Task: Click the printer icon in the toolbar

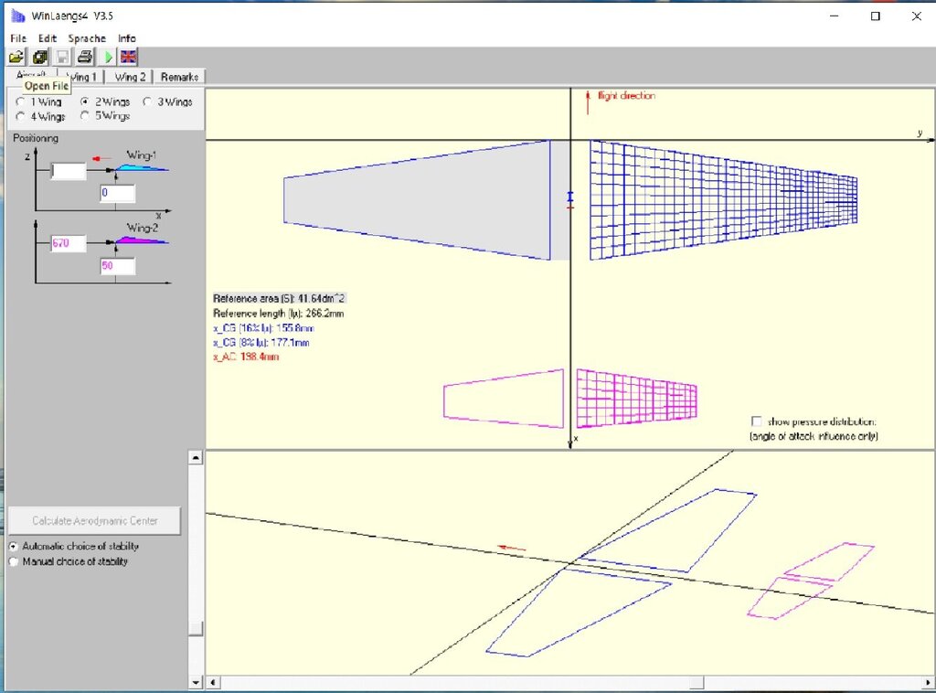Action: (x=85, y=57)
